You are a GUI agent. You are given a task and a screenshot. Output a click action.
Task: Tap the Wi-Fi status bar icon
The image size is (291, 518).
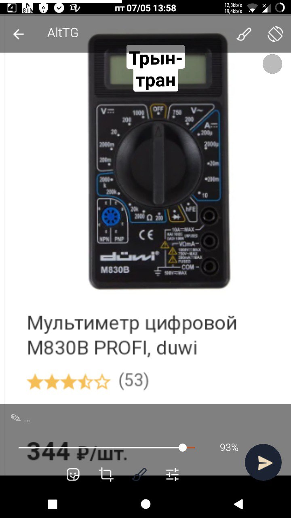click(x=252, y=7)
